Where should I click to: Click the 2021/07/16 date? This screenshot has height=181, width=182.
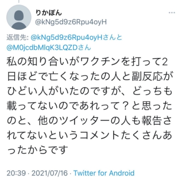pyautogui.click(x=50, y=173)
